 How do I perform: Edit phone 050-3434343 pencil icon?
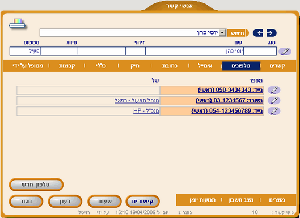click(274, 90)
